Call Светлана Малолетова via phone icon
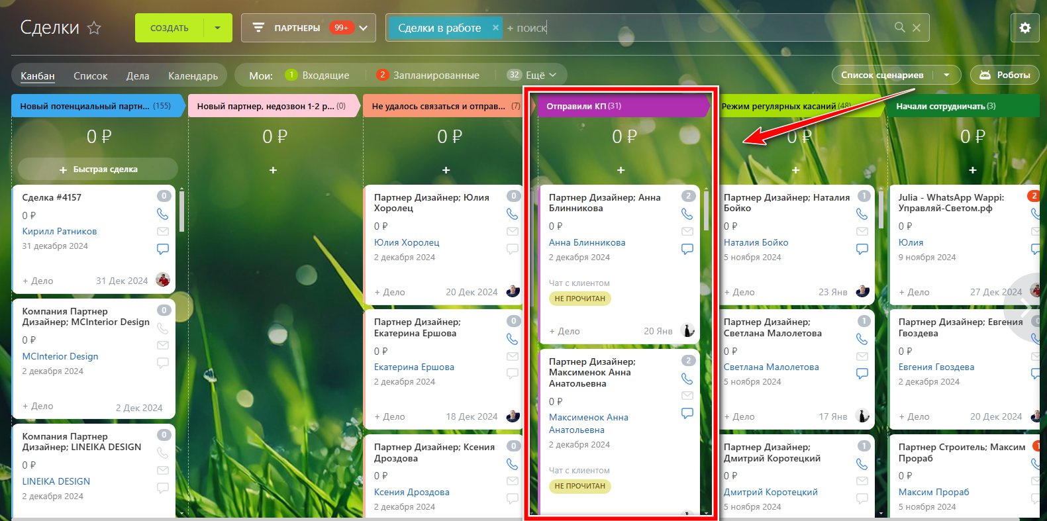The height and width of the screenshot is (521, 1047). click(x=862, y=339)
